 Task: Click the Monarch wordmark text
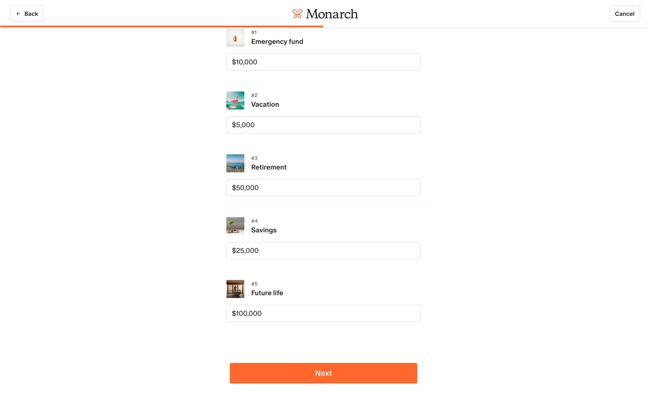pyautogui.click(x=332, y=14)
